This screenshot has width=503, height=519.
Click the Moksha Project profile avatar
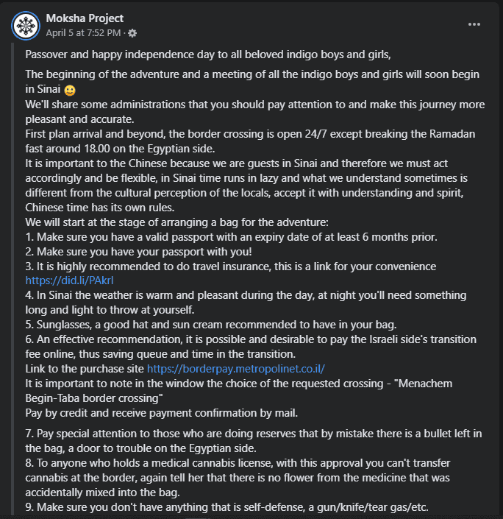(25, 25)
